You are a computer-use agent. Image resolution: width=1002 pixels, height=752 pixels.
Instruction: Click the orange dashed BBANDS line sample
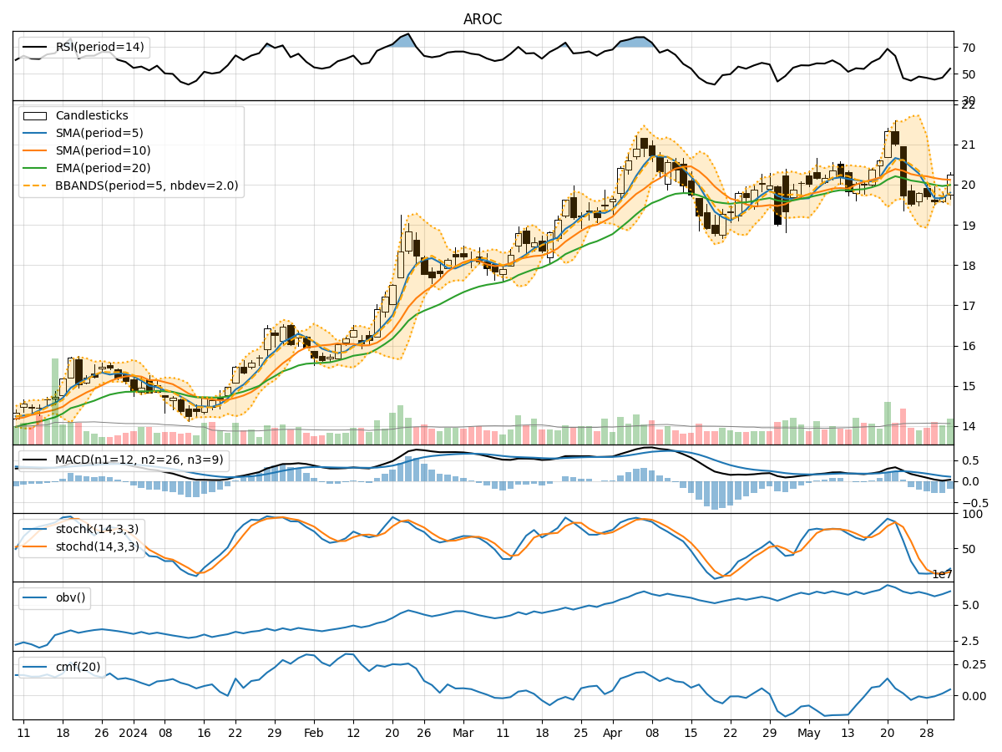coord(33,186)
